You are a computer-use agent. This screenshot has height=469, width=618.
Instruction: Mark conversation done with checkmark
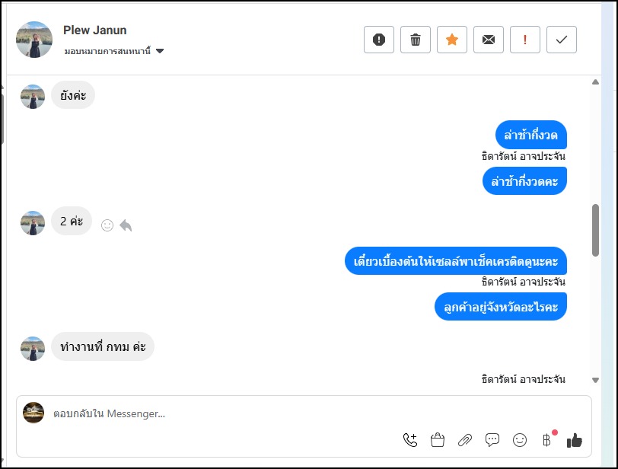click(x=562, y=40)
